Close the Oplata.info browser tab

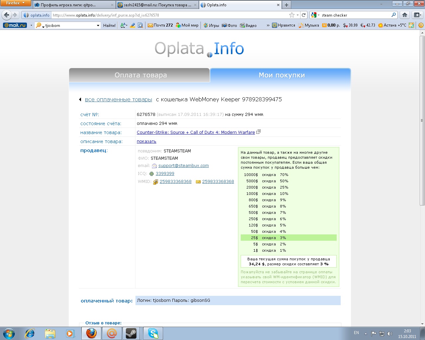278,5
